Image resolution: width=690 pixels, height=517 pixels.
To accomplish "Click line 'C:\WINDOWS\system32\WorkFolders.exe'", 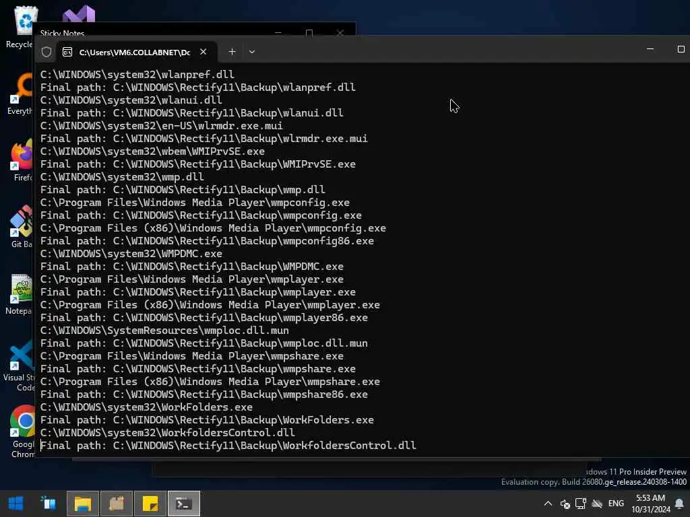I will (x=146, y=407).
